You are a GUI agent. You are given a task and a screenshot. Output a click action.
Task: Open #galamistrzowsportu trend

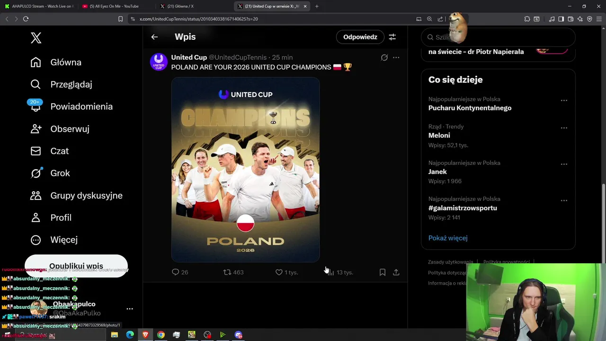(x=463, y=208)
